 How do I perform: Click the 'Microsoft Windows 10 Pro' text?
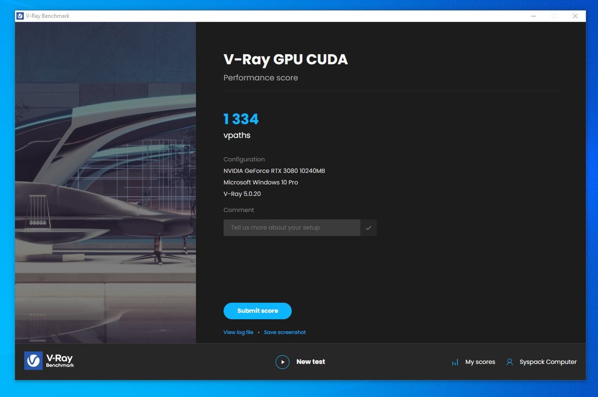click(x=261, y=182)
